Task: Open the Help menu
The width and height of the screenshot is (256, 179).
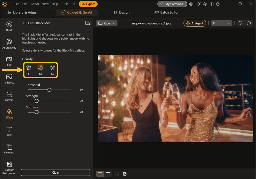Action: [x=55, y=4]
